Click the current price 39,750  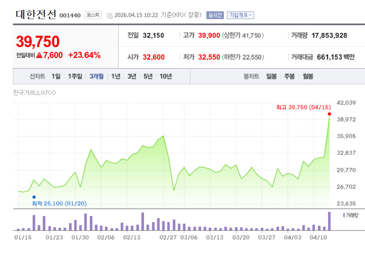(38, 41)
